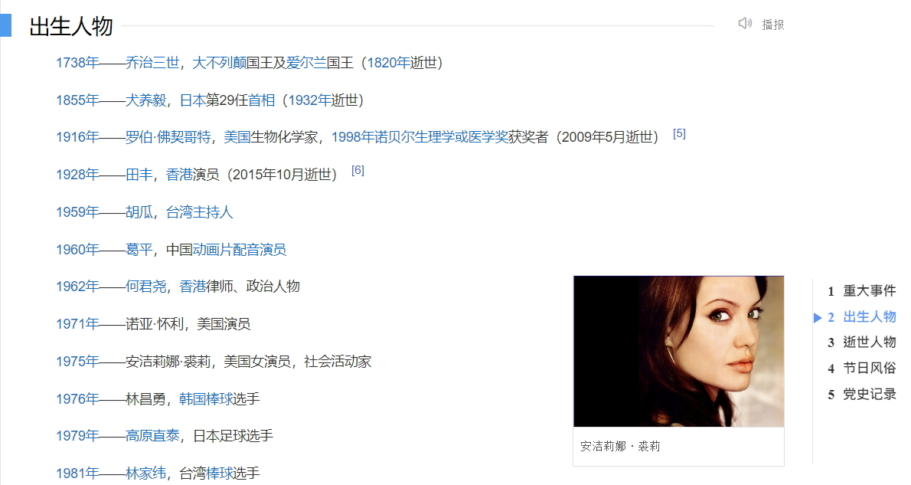
Task: Select 逝世人物 in the contents sidebar
Action: point(869,342)
